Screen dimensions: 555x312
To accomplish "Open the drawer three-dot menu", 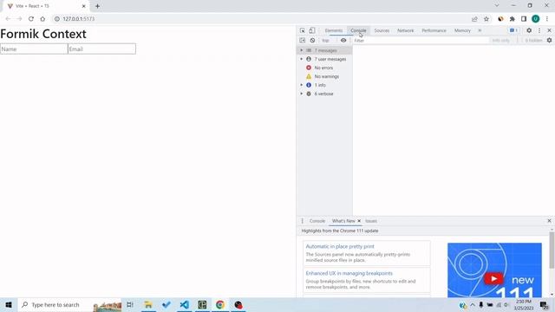I will pos(302,221).
